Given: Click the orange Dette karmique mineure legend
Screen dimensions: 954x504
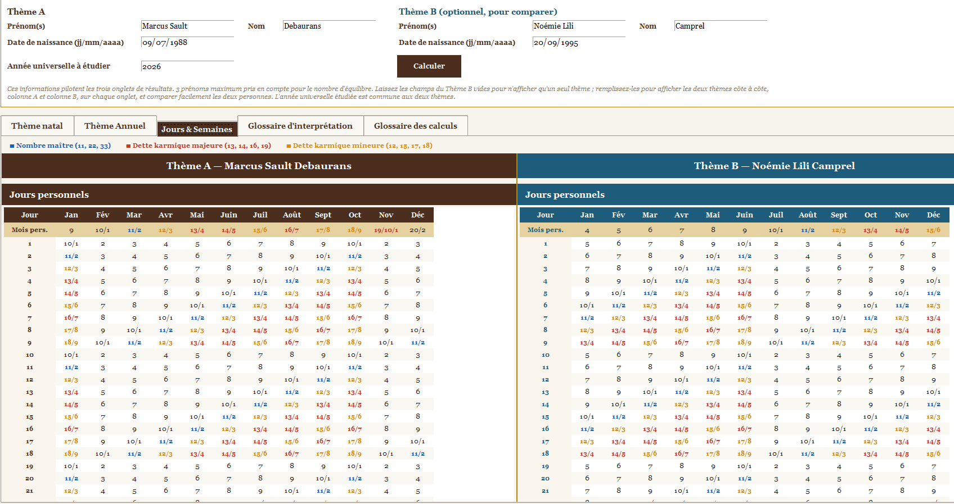Looking at the screenshot, I should tap(359, 146).
